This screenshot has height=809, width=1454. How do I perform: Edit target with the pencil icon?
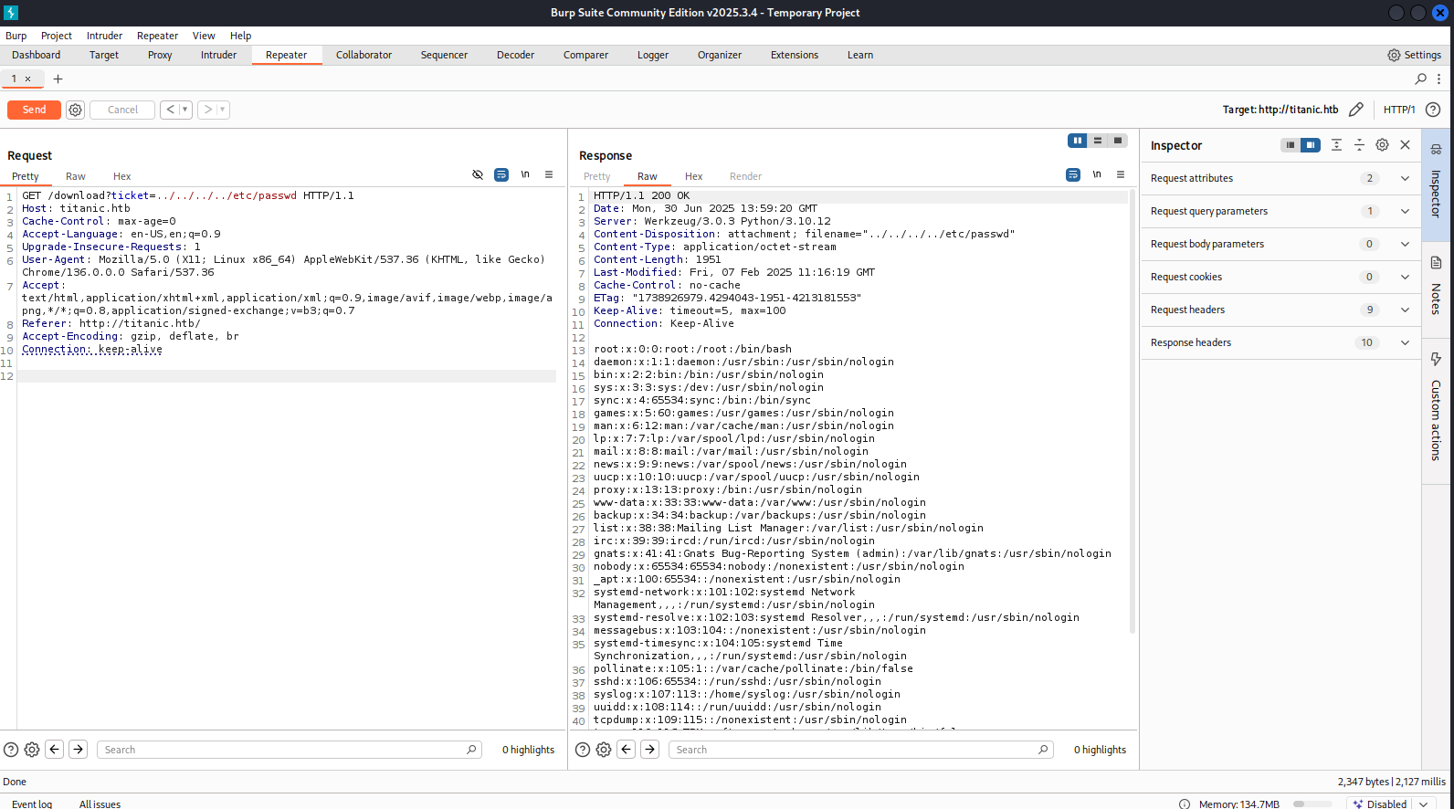coord(1356,110)
